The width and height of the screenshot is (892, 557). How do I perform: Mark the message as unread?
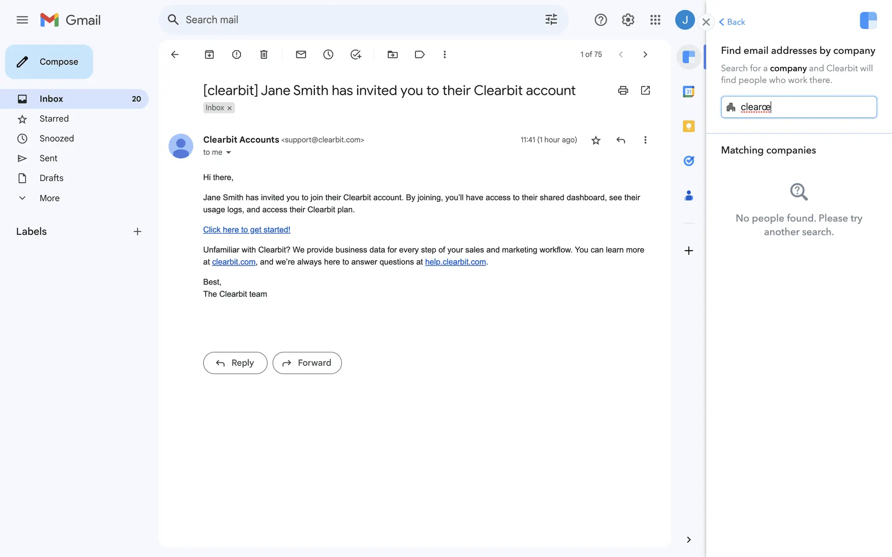click(301, 54)
